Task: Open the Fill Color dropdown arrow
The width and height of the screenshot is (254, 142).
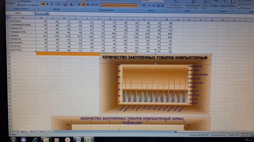Action: pyautogui.click(x=68, y=4)
